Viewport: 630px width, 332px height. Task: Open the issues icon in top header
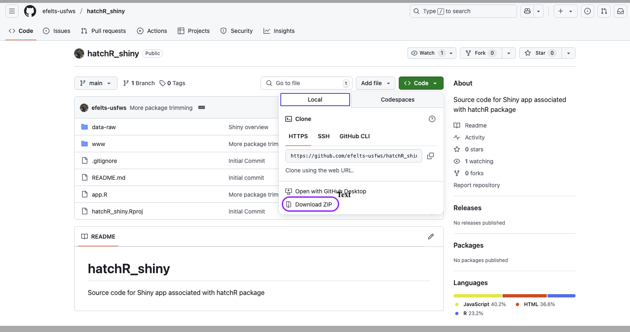pos(588,11)
